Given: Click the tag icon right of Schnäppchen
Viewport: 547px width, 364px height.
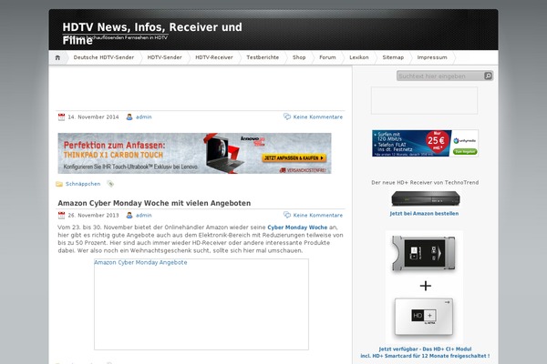Looking at the screenshot, I should pyautogui.click(x=111, y=183).
